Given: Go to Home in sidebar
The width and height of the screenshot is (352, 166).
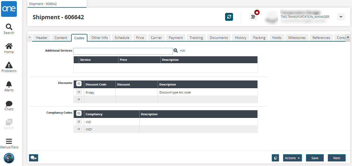Looking at the screenshot, I should (x=9, y=48).
